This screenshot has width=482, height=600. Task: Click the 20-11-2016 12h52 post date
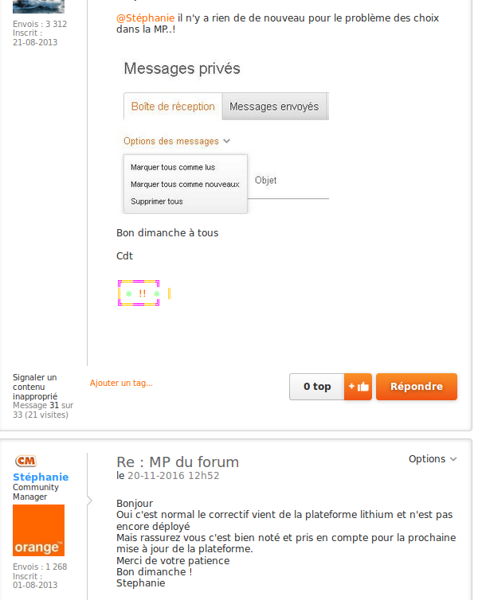pyautogui.click(x=173, y=476)
